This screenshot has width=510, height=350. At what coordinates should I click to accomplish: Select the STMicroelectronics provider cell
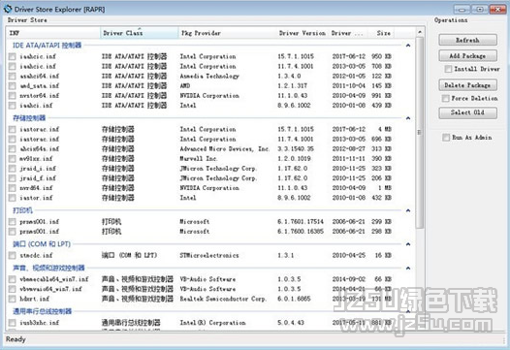pos(209,255)
